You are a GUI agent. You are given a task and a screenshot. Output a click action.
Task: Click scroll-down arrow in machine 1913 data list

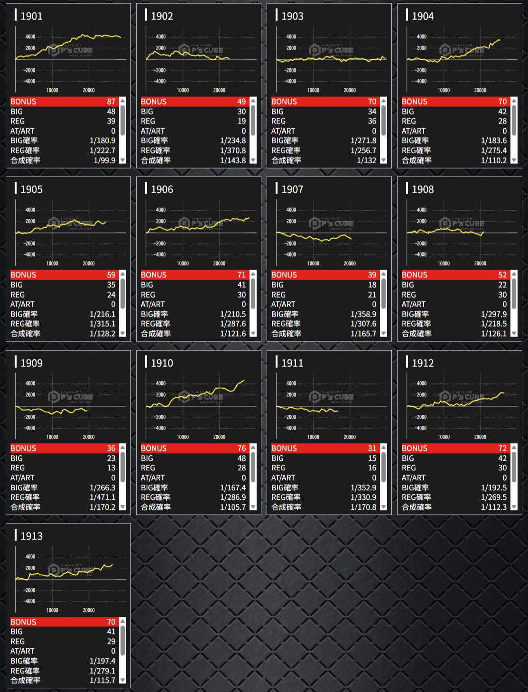[123, 680]
